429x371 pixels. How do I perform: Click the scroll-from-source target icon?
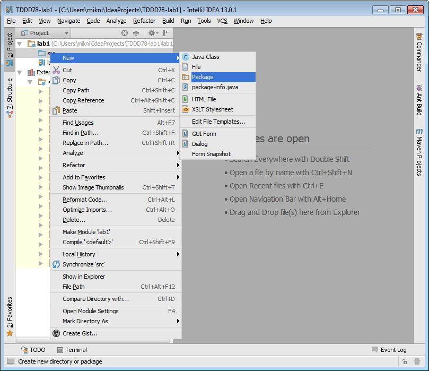(125, 33)
